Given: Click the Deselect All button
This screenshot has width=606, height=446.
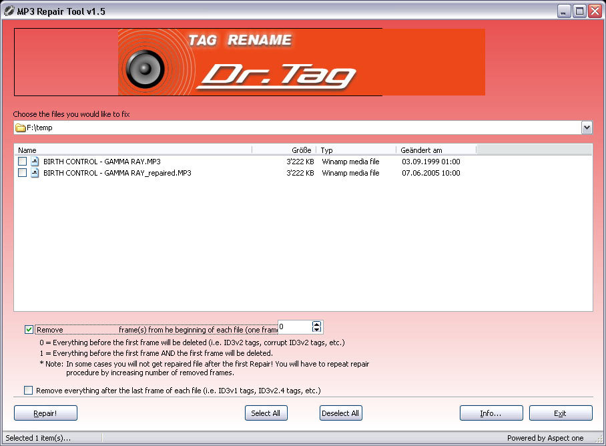Looking at the screenshot, I should pyautogui.click(x=340, y=413).
